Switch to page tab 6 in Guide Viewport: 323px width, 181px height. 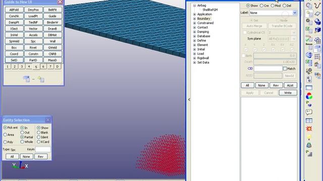pos(43,66)
